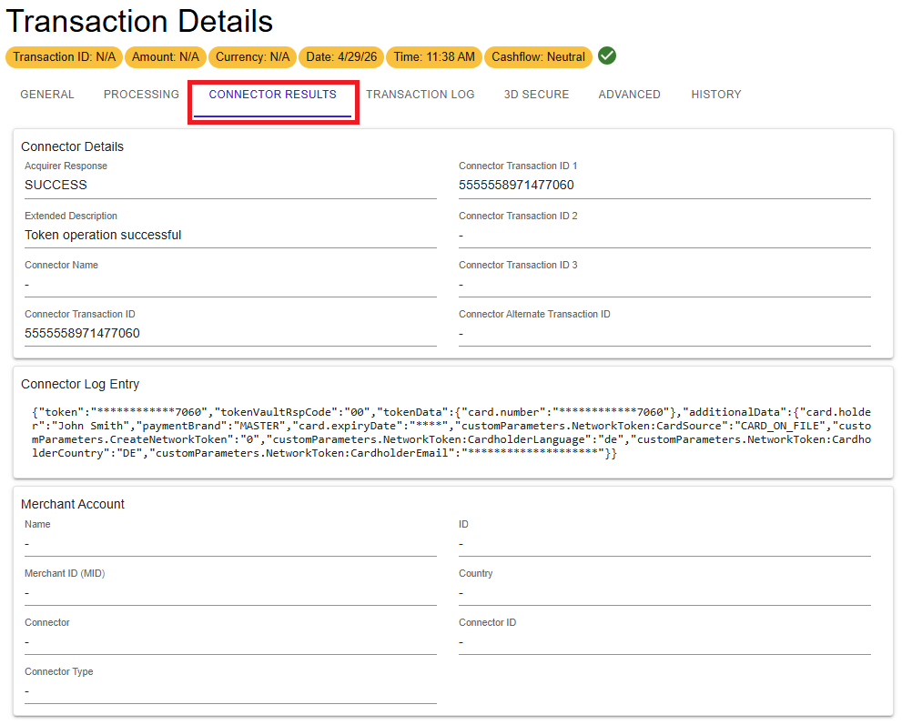Click the Acquirer Response label
902x725 pixels.
click(x=66, y=166)
